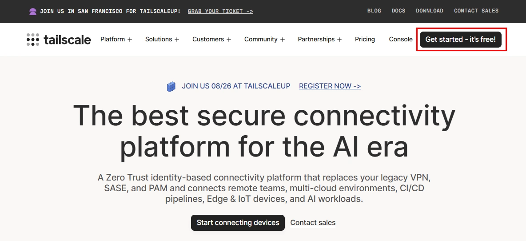Image resolution: width=526 pixels, height=241 pixels.
Task: Click Start connecting devices button
Action: pos(238,223)
